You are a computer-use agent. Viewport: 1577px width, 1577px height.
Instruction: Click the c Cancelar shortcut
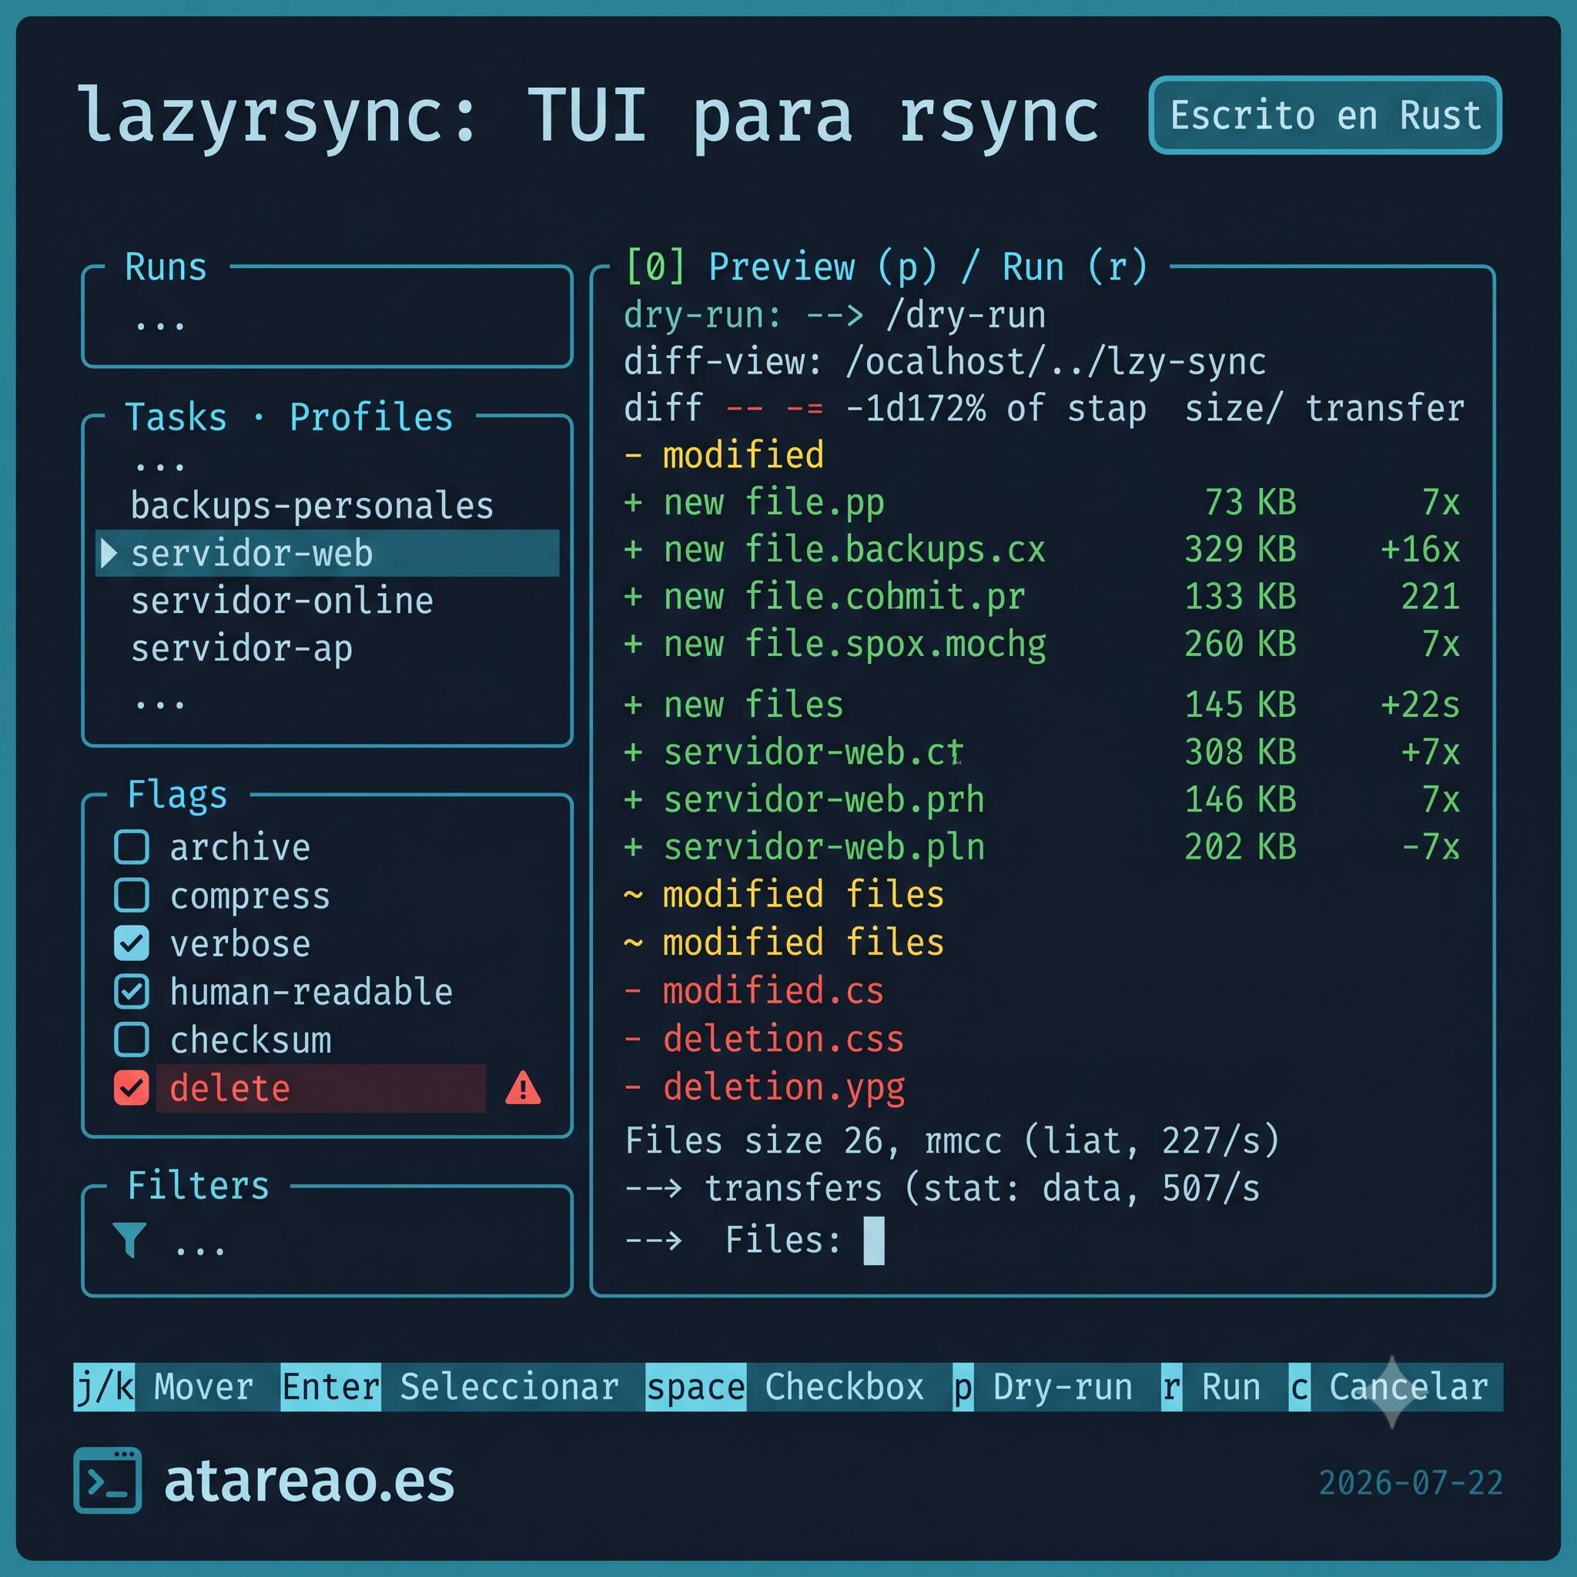(x=1389, y=1387)
